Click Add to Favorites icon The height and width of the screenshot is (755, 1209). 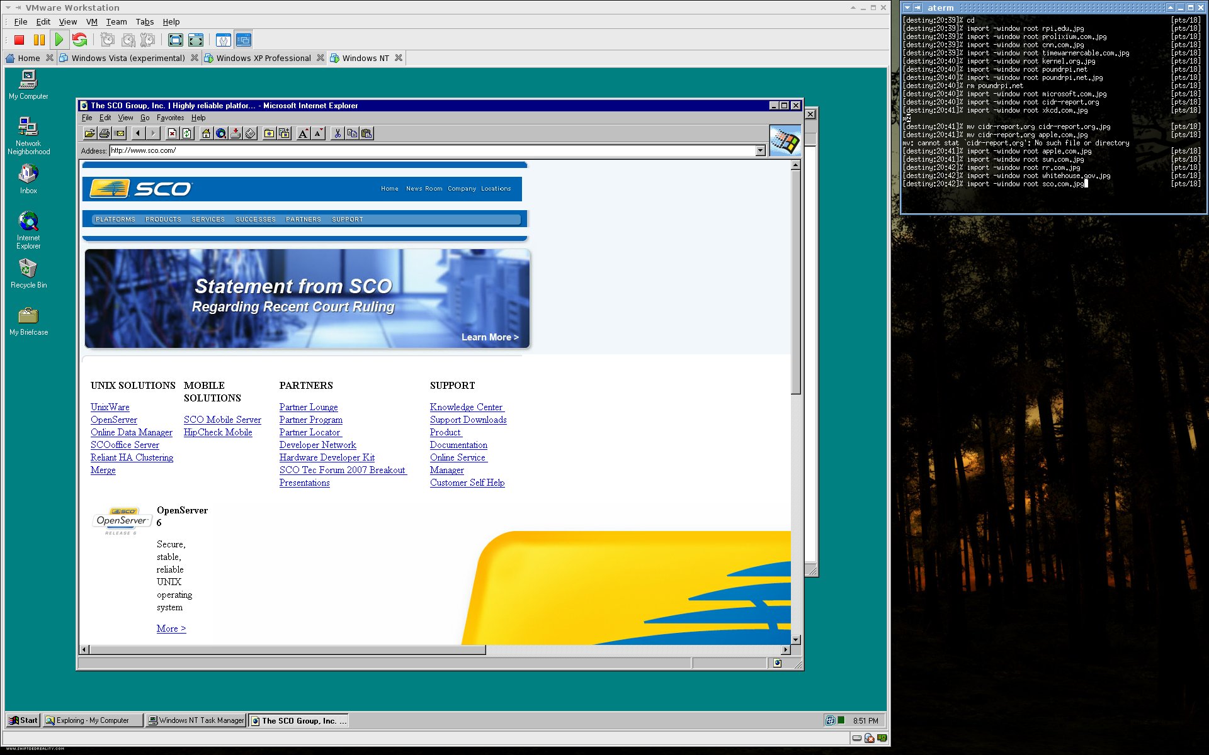(x=285, y=133)
